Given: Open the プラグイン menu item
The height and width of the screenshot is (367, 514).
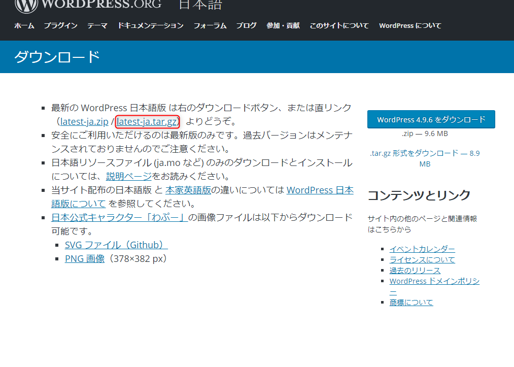Looking at the screenshot, I should 60,25.
